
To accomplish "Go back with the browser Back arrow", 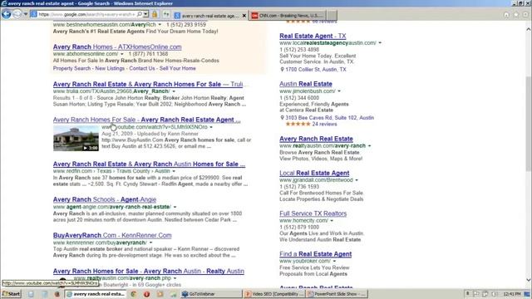I will 6,14.
